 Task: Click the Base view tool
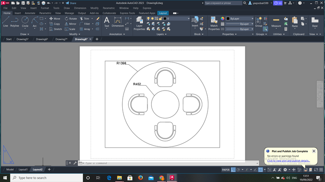click(x=315, y=22)
